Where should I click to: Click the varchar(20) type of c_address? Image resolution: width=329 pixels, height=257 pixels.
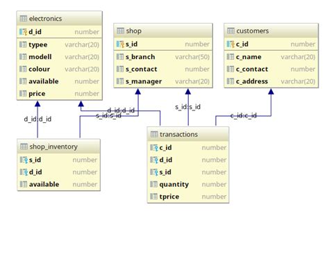298,81
